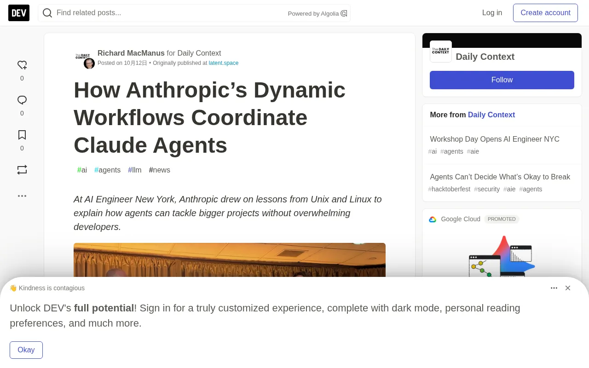Image resolution: width=589 pixels, height=368 pixels.
Task: Open the #ai tag below the title
Action: click(82, 170)
